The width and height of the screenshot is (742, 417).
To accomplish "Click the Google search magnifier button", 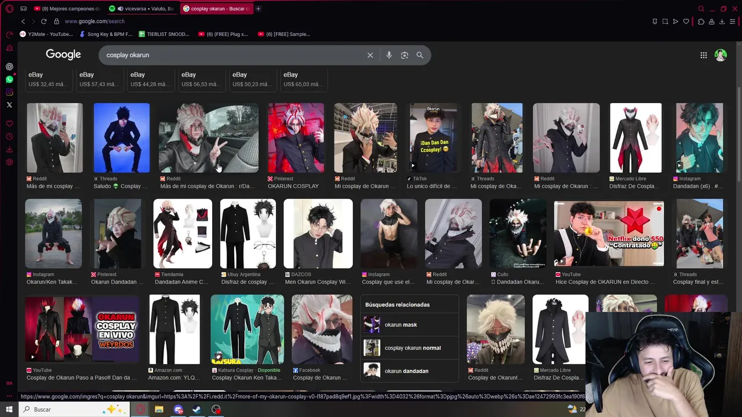I will [420, 55].
